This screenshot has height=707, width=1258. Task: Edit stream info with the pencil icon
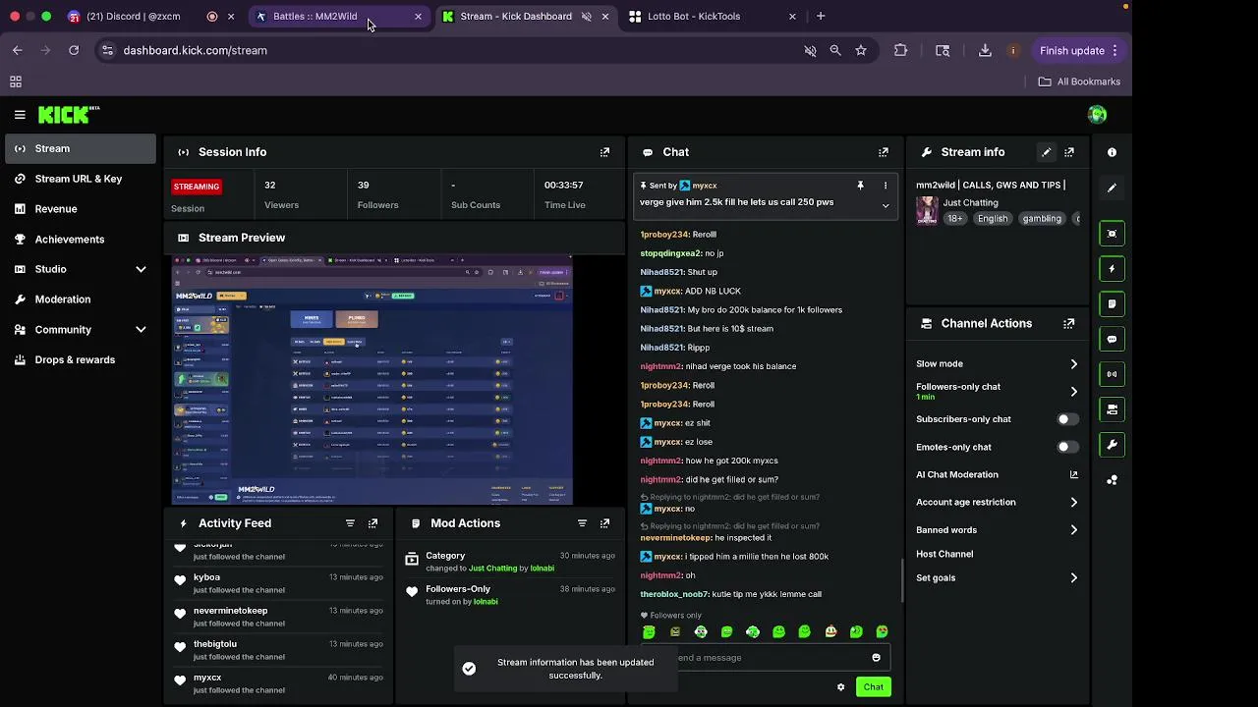pos(1046,152)
